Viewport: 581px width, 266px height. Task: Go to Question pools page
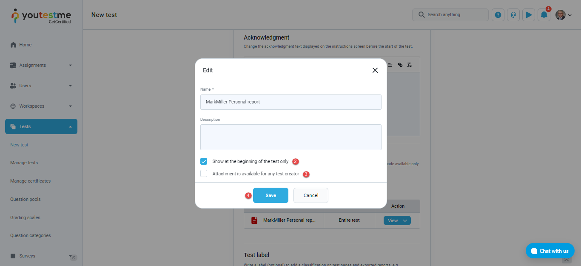point(26,199)
